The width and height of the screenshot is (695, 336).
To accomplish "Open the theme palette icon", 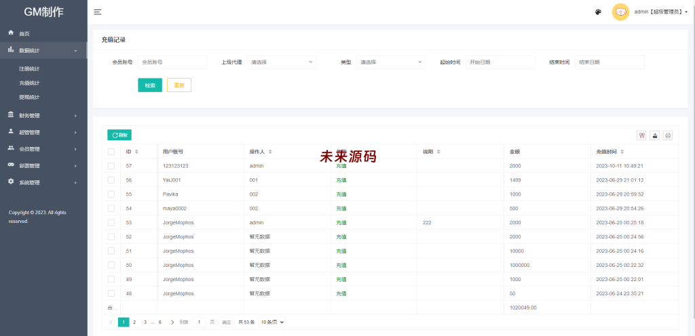I will 598,12.
